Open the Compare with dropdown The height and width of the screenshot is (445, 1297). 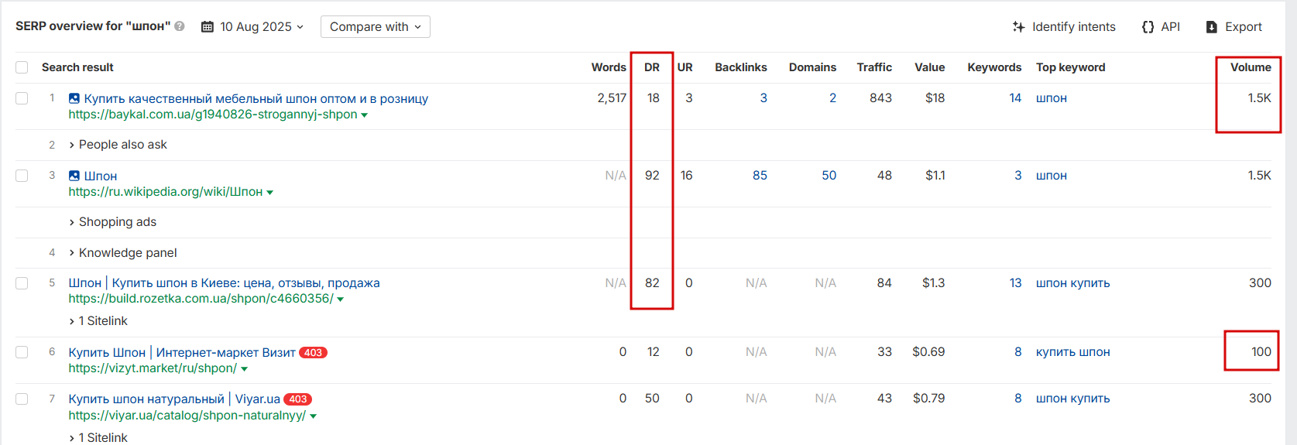[x=376, y=27]
